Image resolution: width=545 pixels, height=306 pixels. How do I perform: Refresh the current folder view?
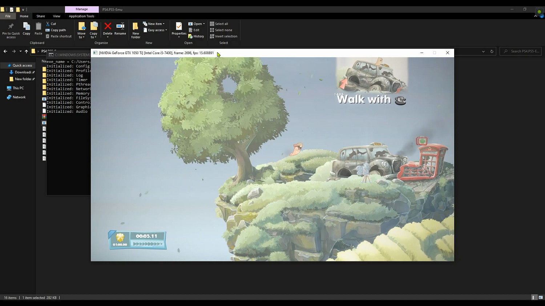tap(492, 51)
